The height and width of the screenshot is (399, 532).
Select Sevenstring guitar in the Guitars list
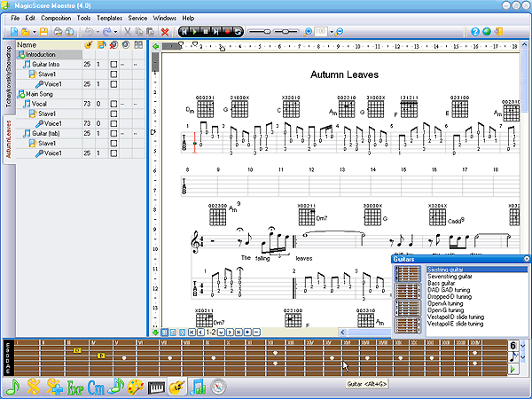(450, 276)
